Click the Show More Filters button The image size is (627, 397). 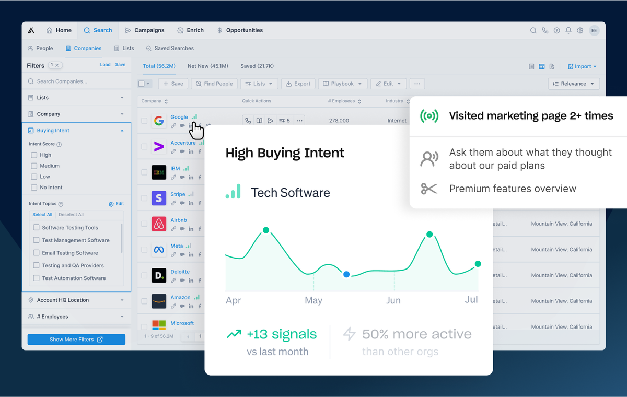76,340
